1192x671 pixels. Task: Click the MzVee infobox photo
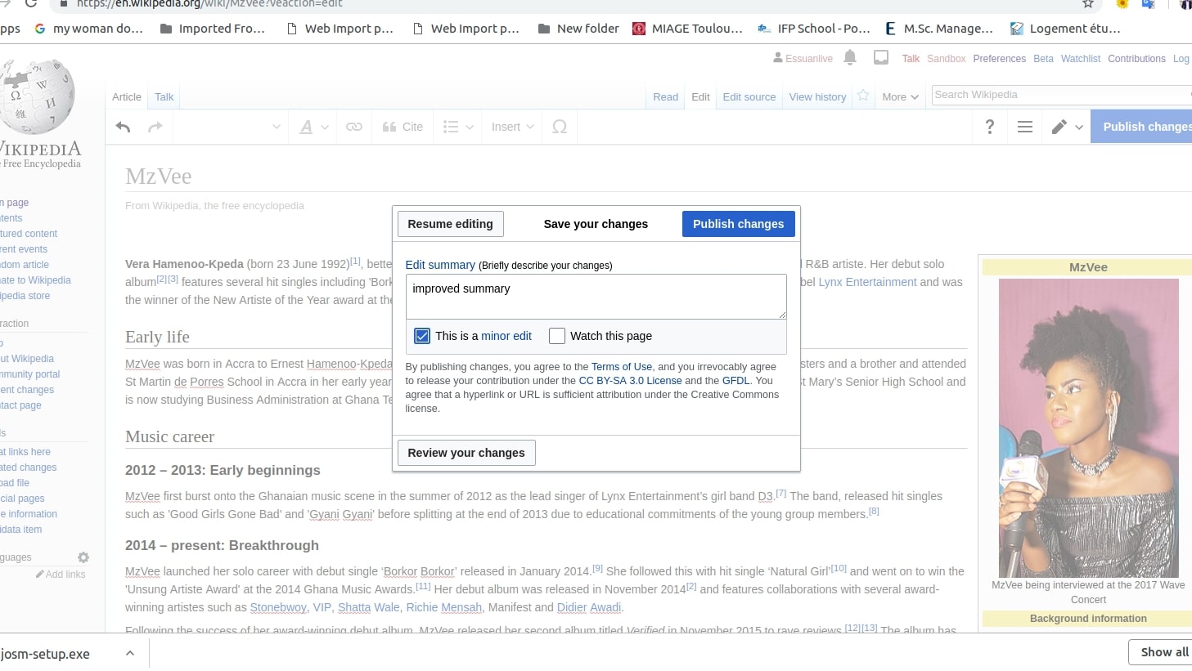click(x=1089, y=428)
